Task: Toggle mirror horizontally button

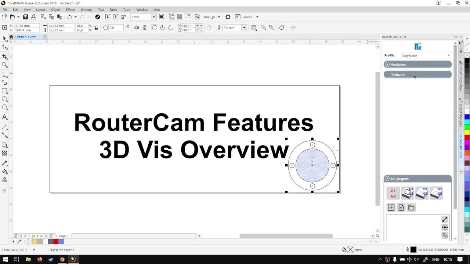Action: pos(136,28)
